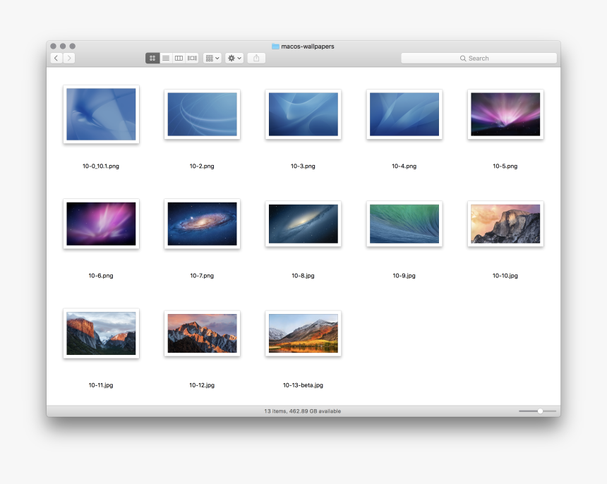
Task: Switch to cover flow view
Action: 191,58
